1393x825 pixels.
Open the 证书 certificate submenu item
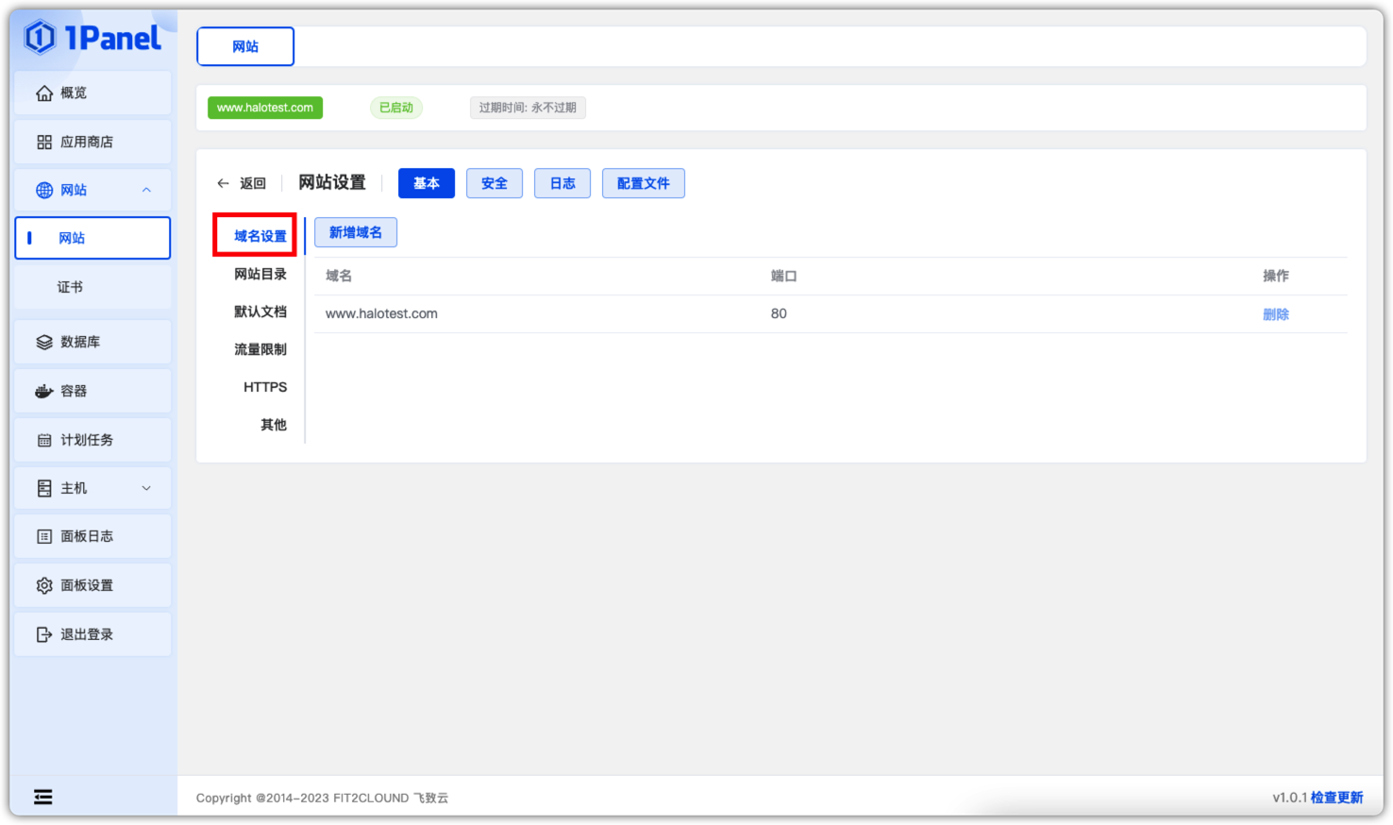[x=70, y=287]
